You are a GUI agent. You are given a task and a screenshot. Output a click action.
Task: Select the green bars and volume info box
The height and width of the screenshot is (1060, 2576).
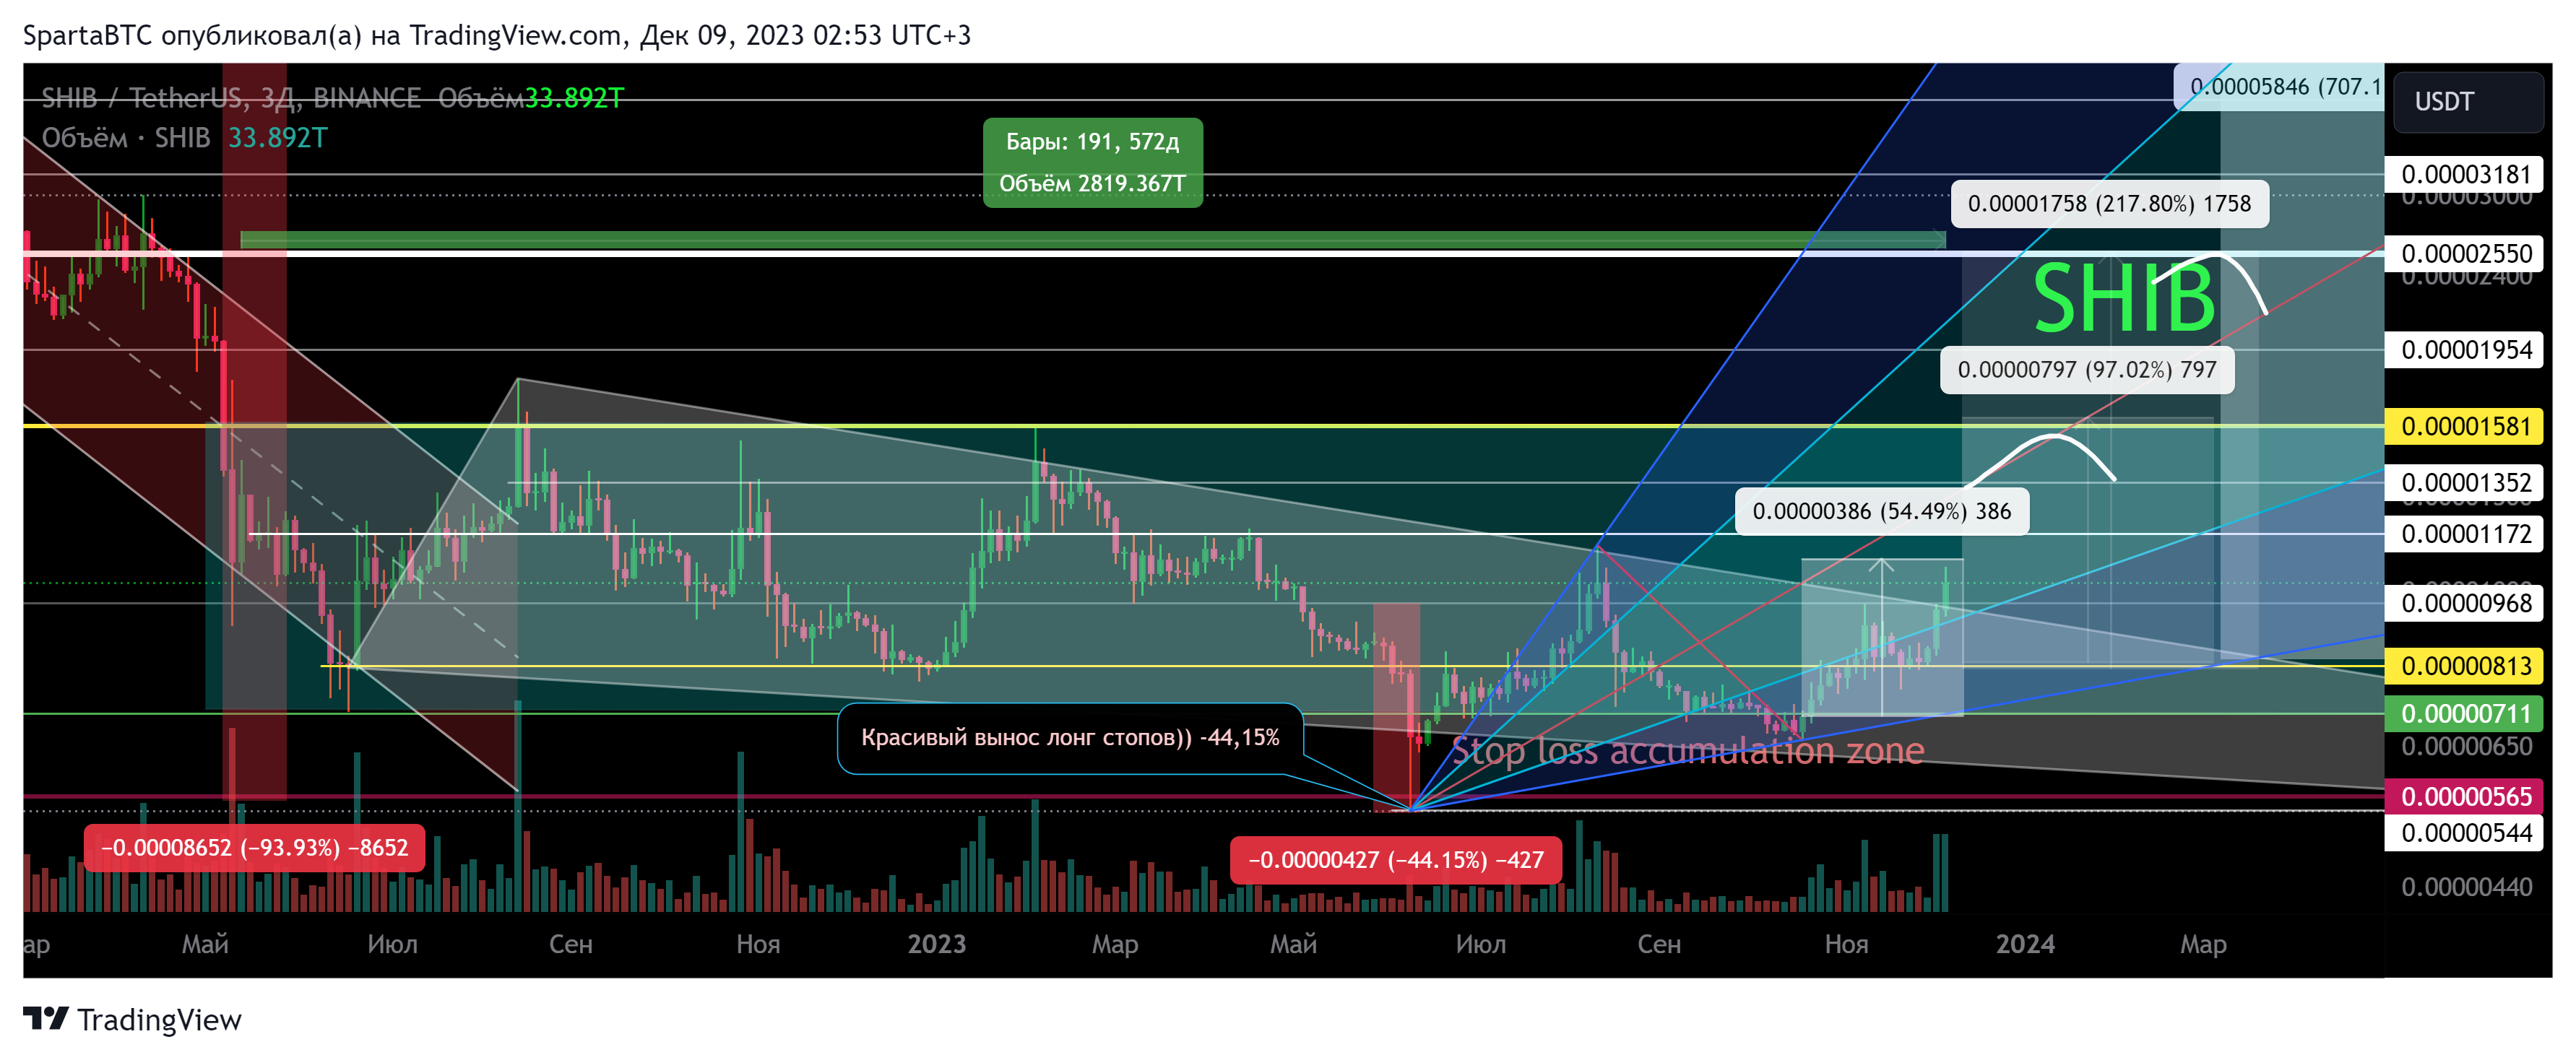click(x=1092, y=163)
